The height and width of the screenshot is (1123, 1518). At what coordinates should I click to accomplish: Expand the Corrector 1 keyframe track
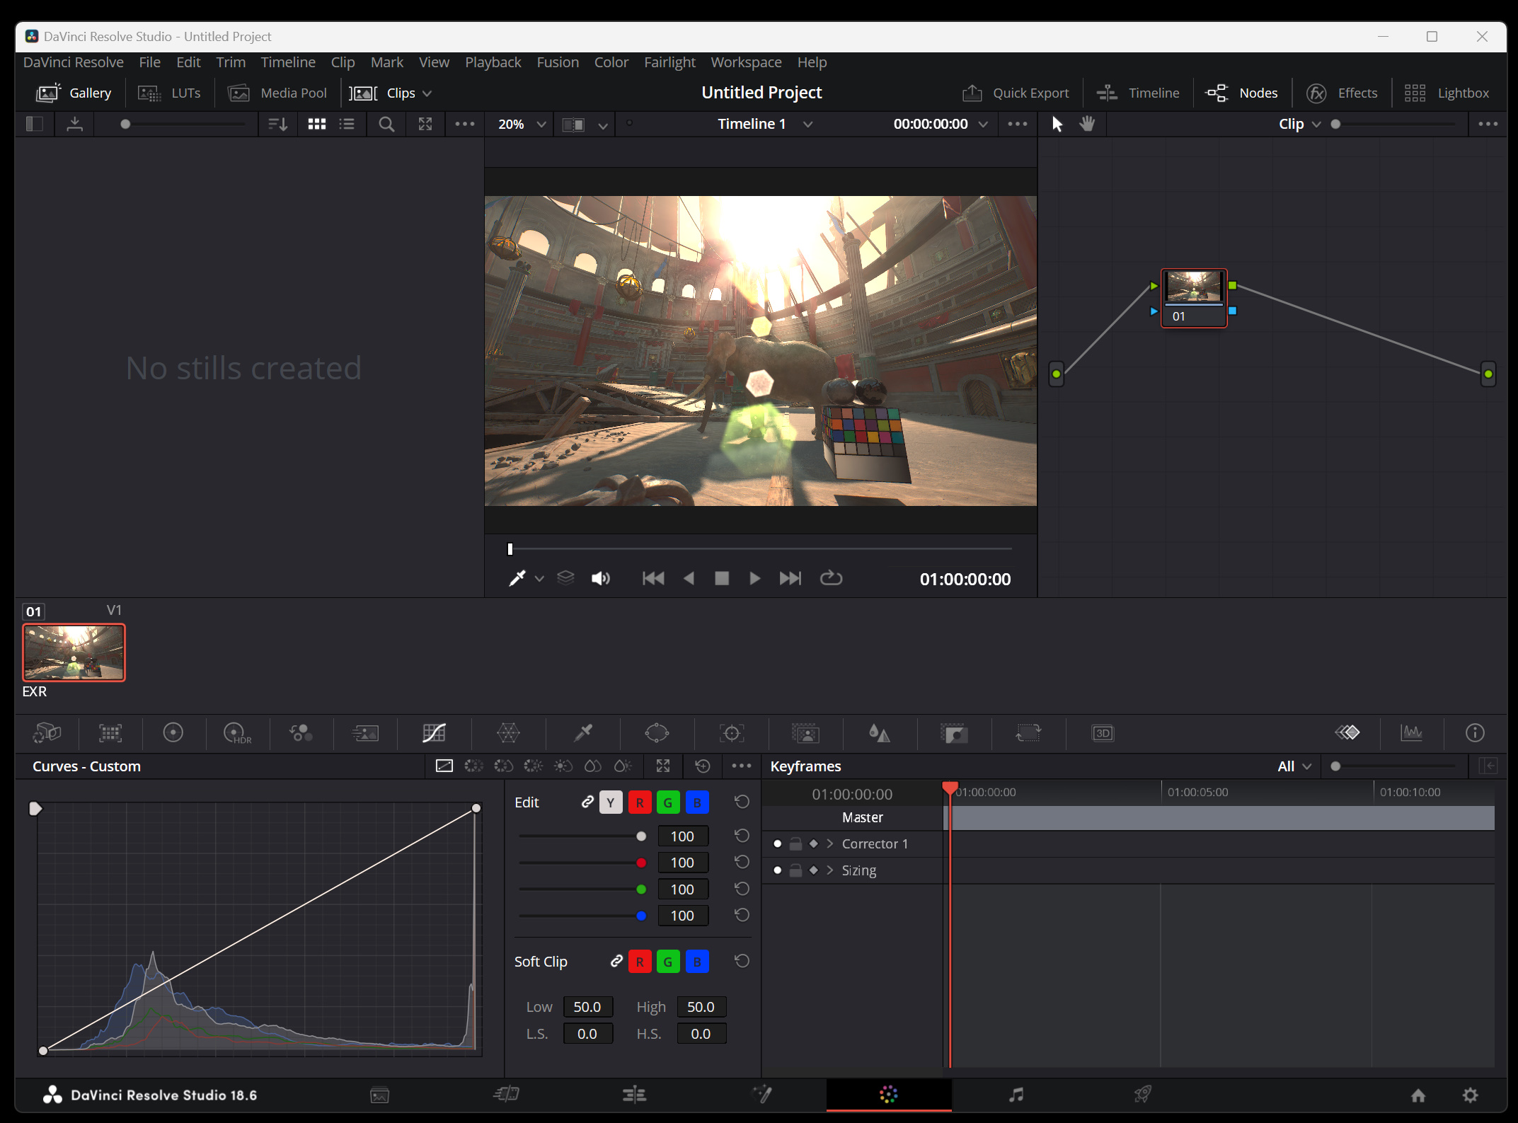830,843
